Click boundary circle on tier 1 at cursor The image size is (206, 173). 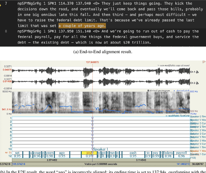pos(92,118)
